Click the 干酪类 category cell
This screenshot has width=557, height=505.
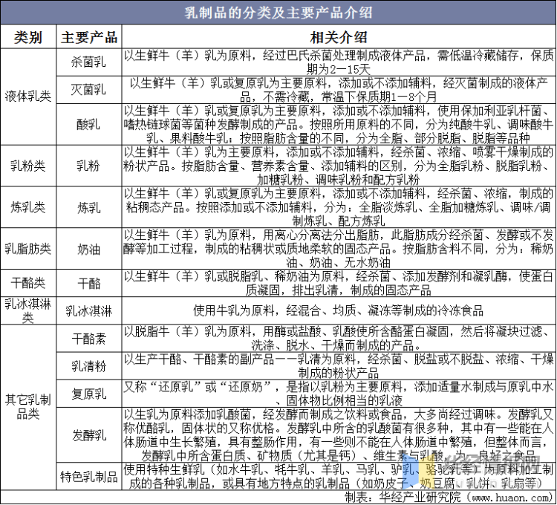28,283
